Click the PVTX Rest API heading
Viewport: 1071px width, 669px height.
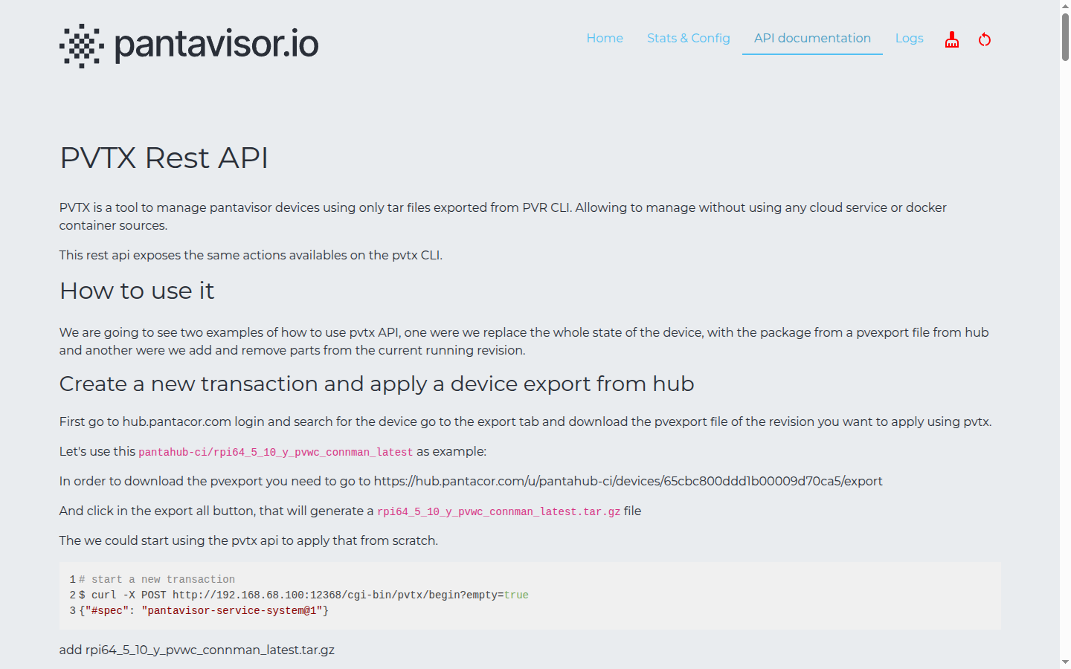click(164, 158)
